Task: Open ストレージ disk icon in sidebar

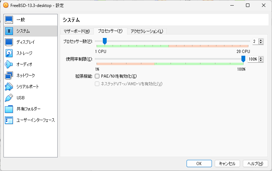Action: click(9, 53)
